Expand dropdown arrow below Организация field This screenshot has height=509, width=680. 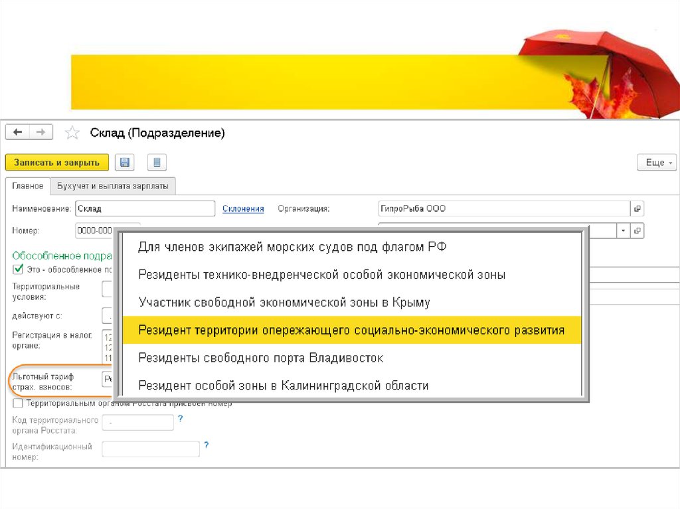[623, 230]
